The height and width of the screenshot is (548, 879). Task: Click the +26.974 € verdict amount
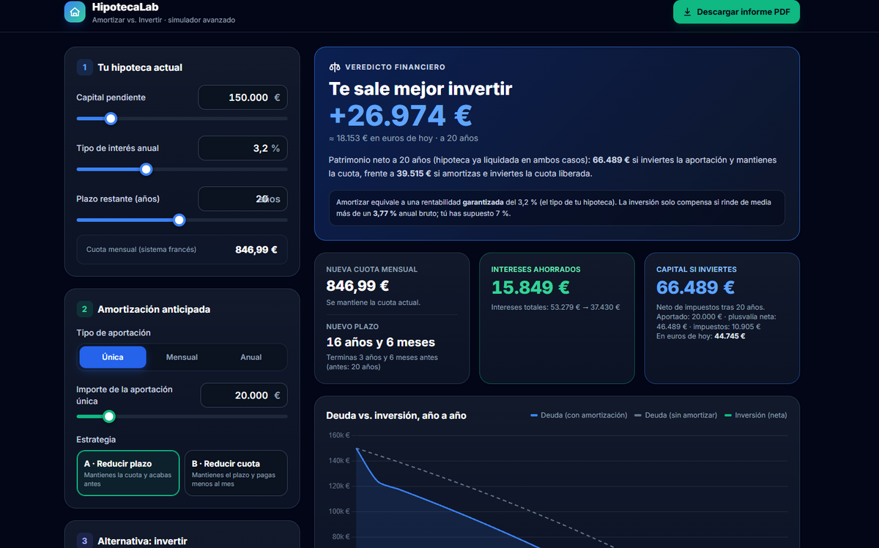(x=401, y=116)
